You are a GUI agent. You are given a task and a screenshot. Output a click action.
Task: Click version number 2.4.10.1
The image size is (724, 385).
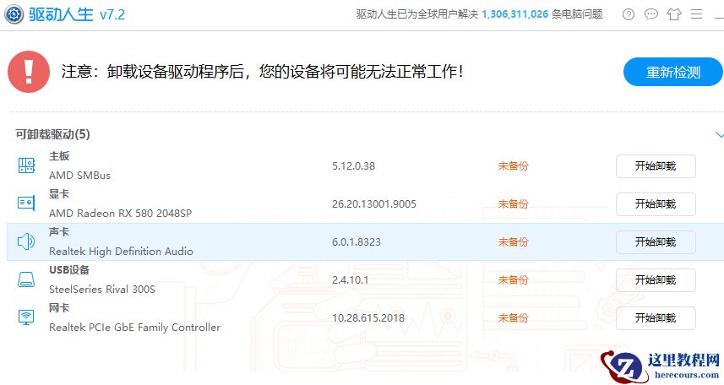click(x=351, y=279)
